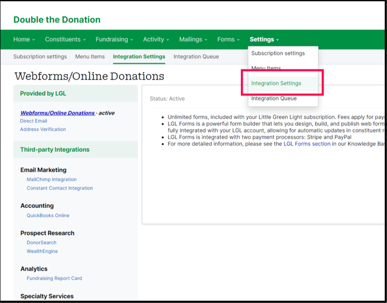Click the Double the Donation title
Image resolution: width=387 pixels, height=303 pixels.
click(57, 20)
